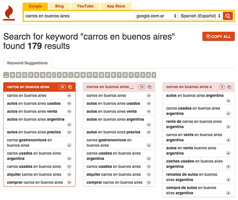238x200 pixels.
Task: Select the Keyword Suggestions tab
Action: pyautogui.click(x=27, y=63)
